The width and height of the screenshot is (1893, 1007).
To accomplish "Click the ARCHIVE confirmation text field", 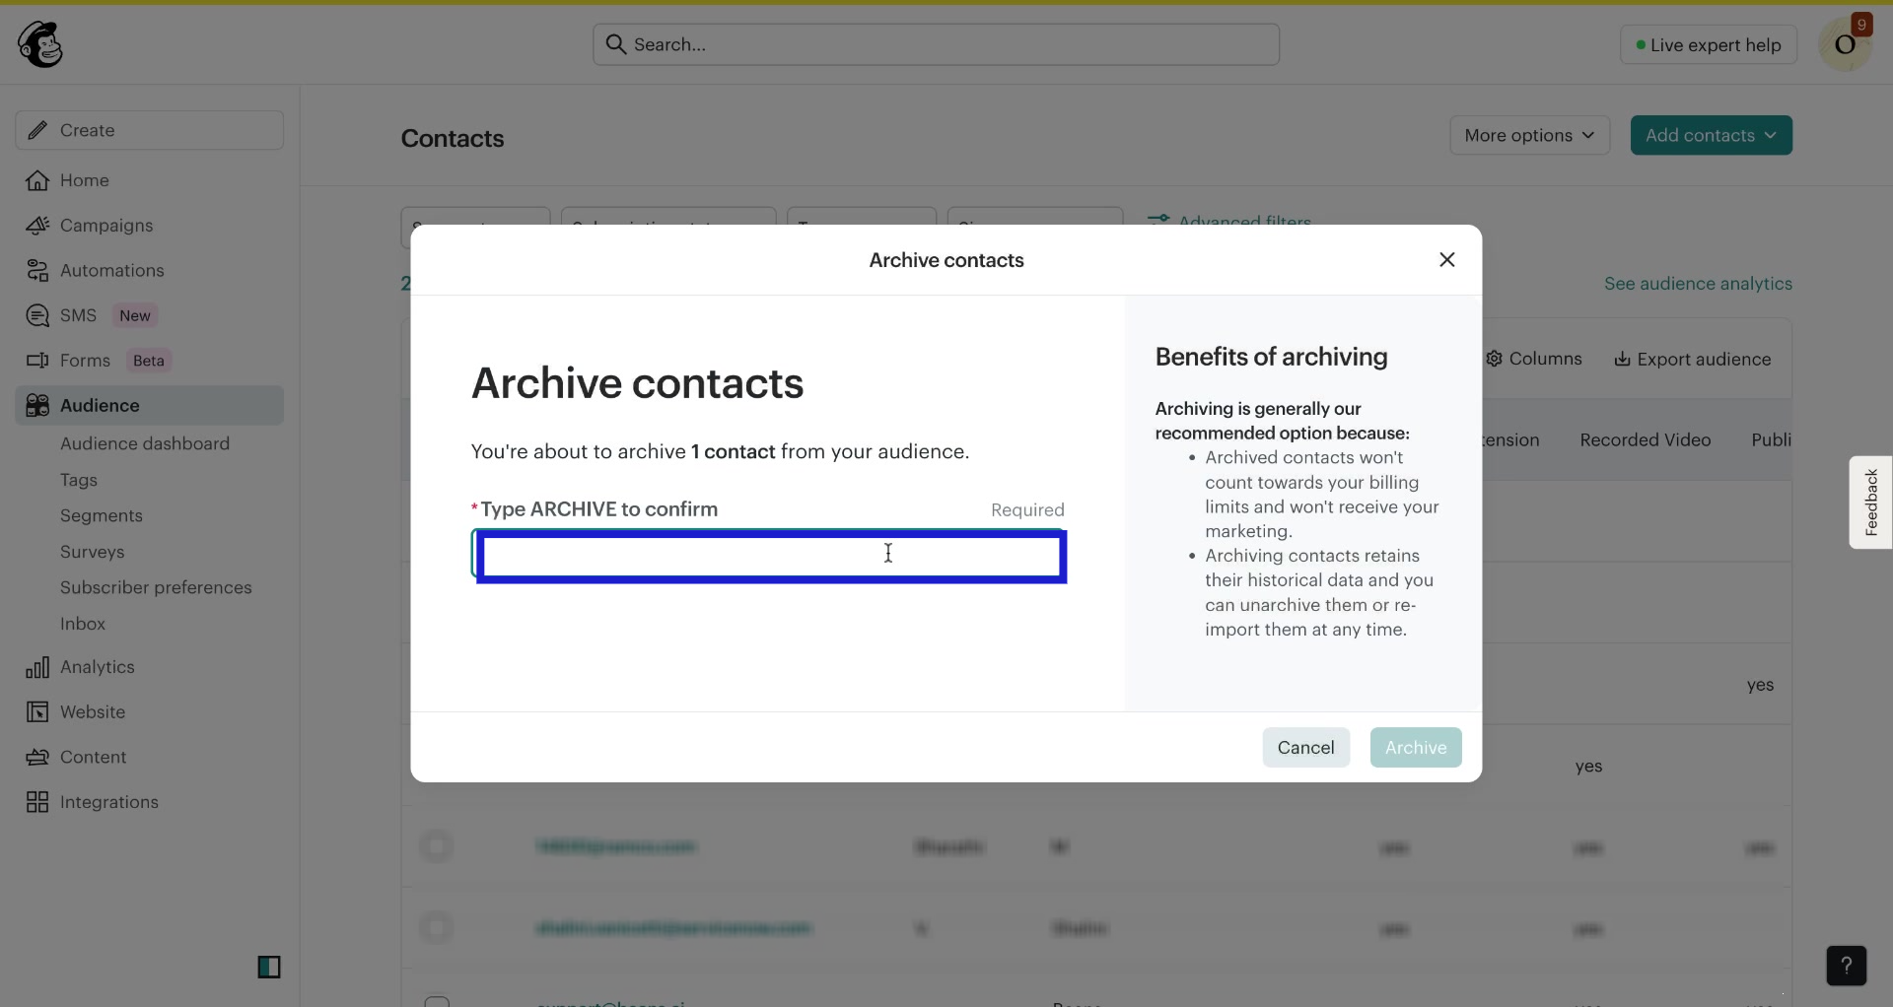I will (x=771, y=557).
